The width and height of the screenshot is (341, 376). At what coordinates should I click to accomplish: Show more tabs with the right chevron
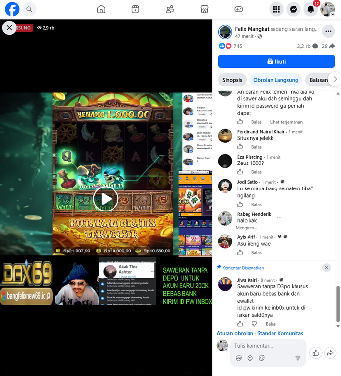335,79
